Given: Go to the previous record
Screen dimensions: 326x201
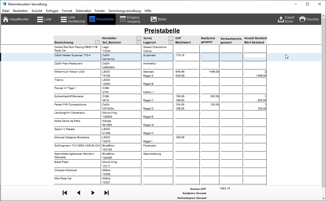Looking at the screenshot, I should 79,193.
